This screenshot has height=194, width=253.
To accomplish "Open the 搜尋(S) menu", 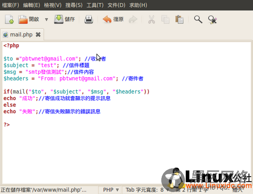I will (74, 5).
